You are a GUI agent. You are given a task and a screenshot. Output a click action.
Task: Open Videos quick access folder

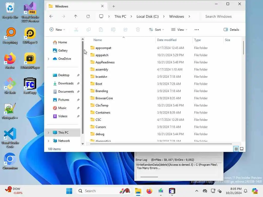63,116
